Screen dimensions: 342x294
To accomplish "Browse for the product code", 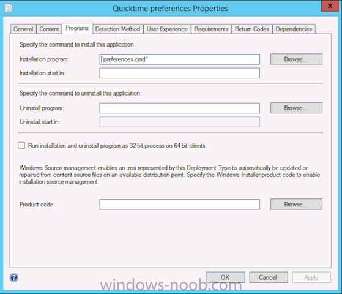I will pos(296,204).
